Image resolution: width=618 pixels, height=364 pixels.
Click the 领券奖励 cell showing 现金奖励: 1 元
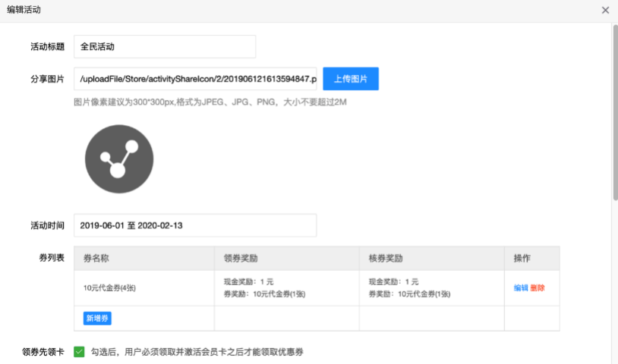(287, 288)
